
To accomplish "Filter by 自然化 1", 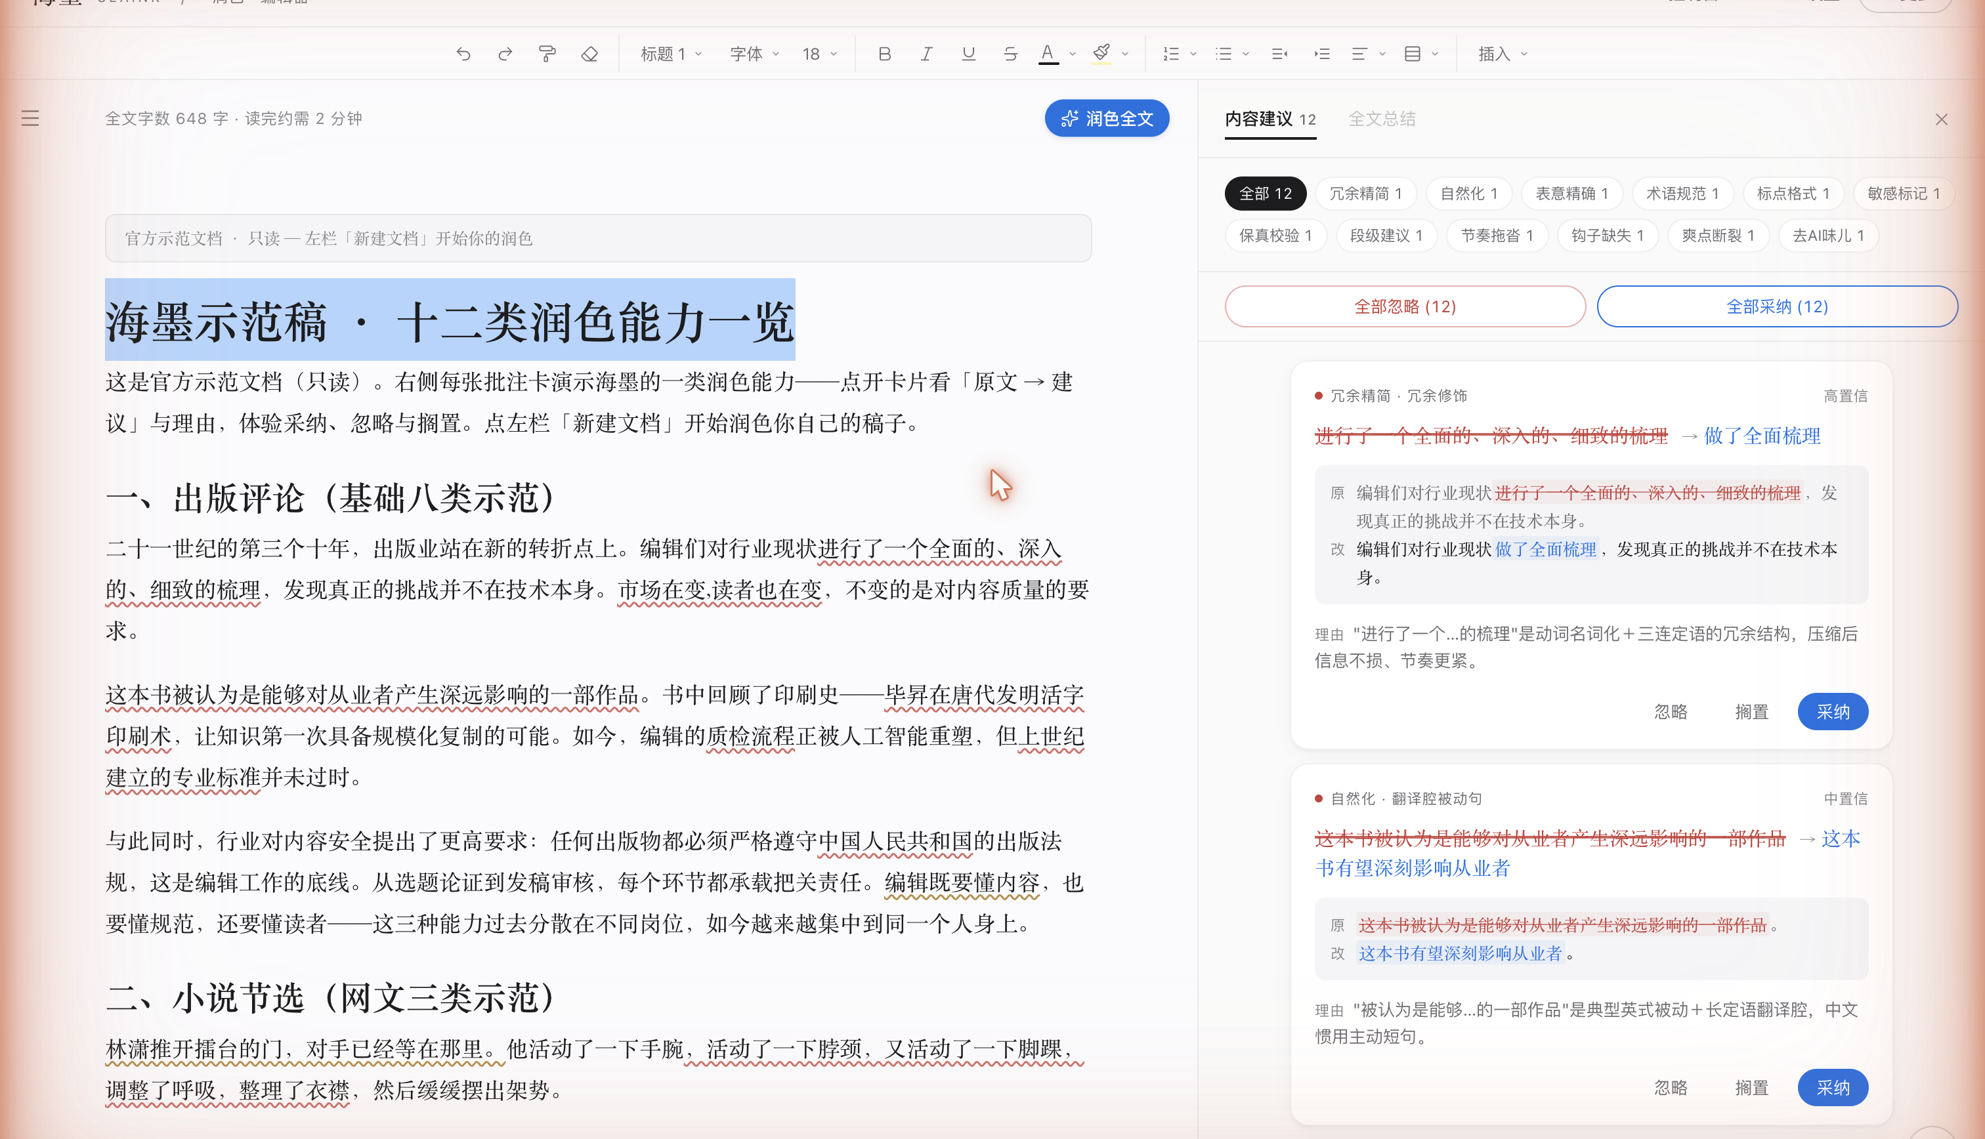I will click(x=1468, y=193).
